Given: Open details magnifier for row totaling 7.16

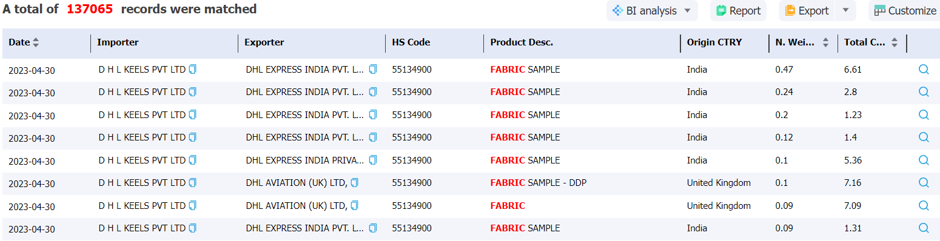Looking at the screenshot, I should tap(924, 183).
